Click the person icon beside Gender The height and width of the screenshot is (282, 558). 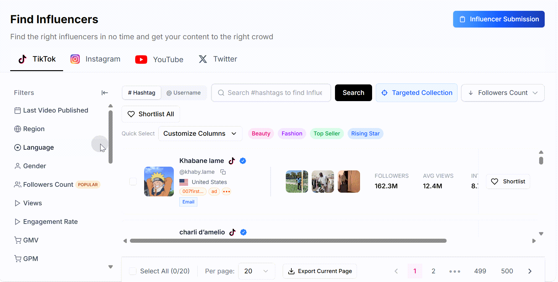click(18, 166)
